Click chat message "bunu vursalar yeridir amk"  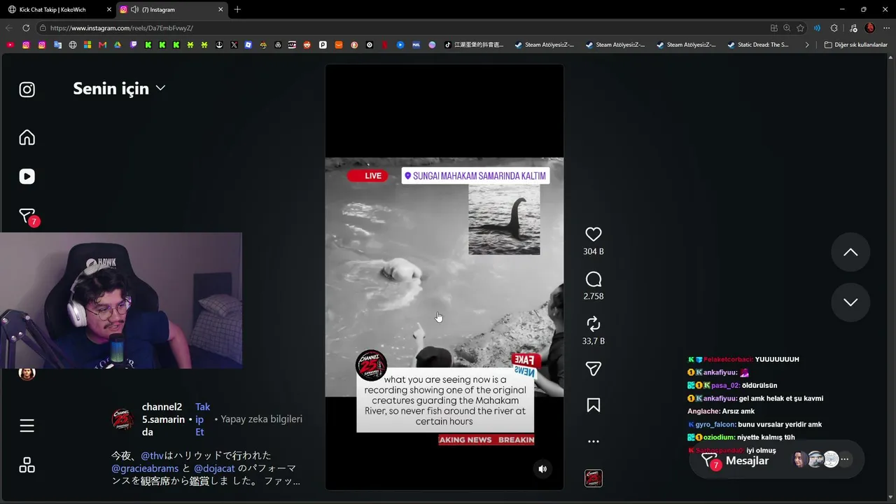[x=779, y=424]
